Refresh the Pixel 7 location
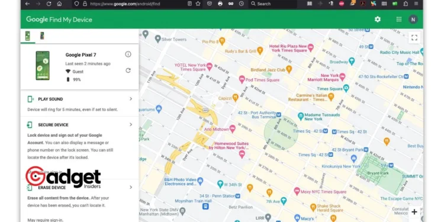The height and width of the screenshot is (222, 444). [x=128, y=70]
